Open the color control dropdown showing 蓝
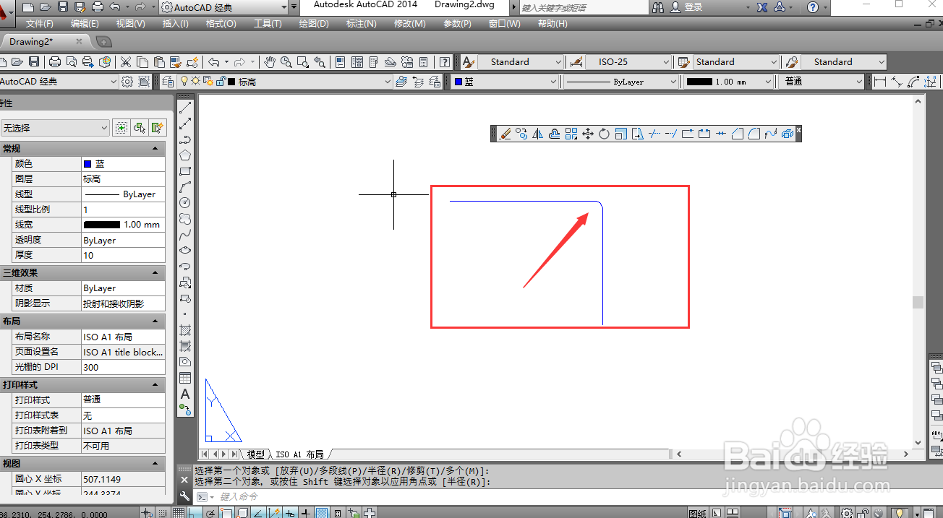Image resolution: width=943 pixels, height=518 pixels. [x=504, y=82]
